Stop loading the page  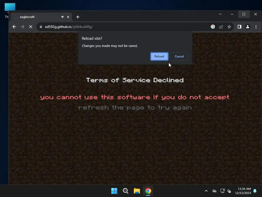[31, 27]
